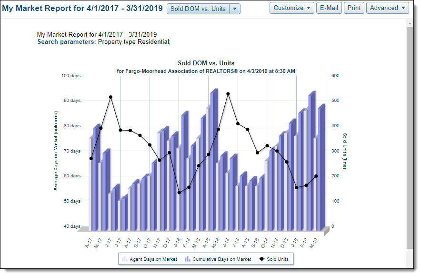Click the light purple Agent Days swatch
Image resolution: width=421 pixels, height=276 pixels.
click(x=125, y=259)
